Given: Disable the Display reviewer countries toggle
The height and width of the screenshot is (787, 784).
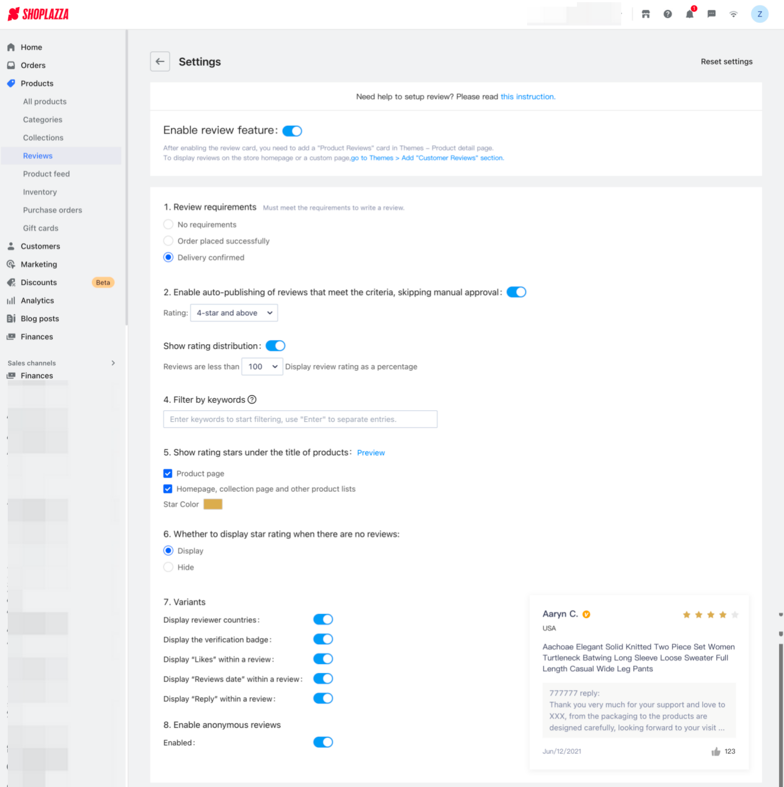Looking at the screenshot, I should coord(323,620).
